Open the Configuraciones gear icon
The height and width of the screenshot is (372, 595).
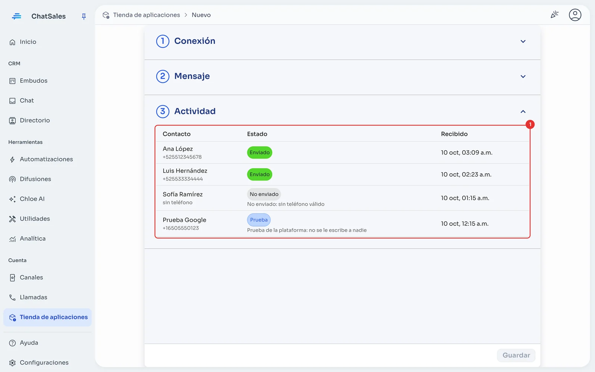tap(12, 363)
